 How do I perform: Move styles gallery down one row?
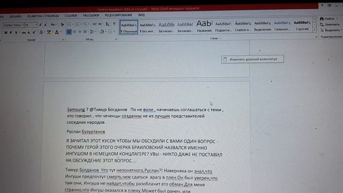tap(315, 24)
